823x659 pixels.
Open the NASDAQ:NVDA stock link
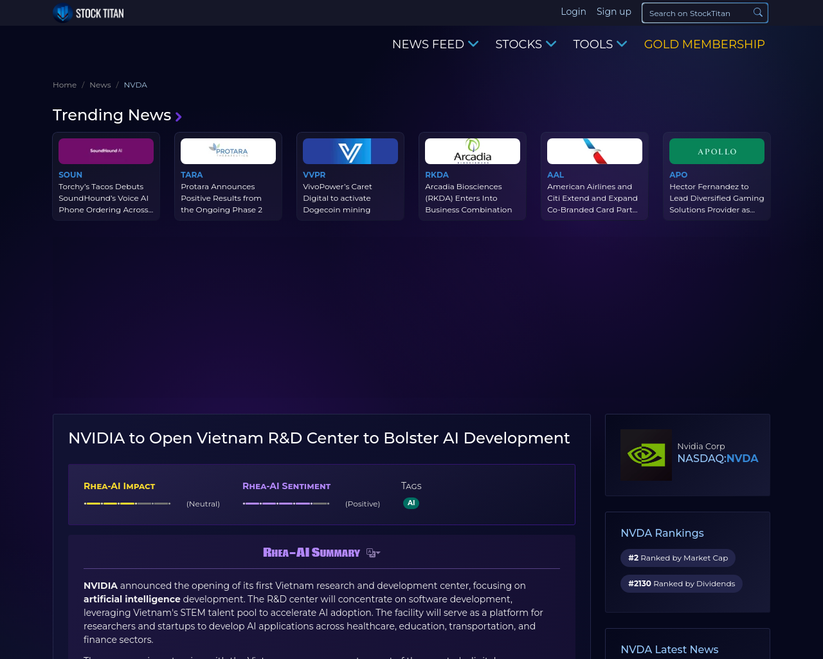point(718,458)
